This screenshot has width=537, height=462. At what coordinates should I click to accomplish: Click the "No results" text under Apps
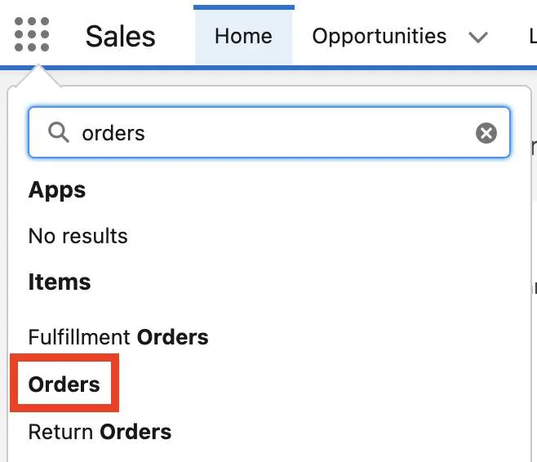[78, 236]
